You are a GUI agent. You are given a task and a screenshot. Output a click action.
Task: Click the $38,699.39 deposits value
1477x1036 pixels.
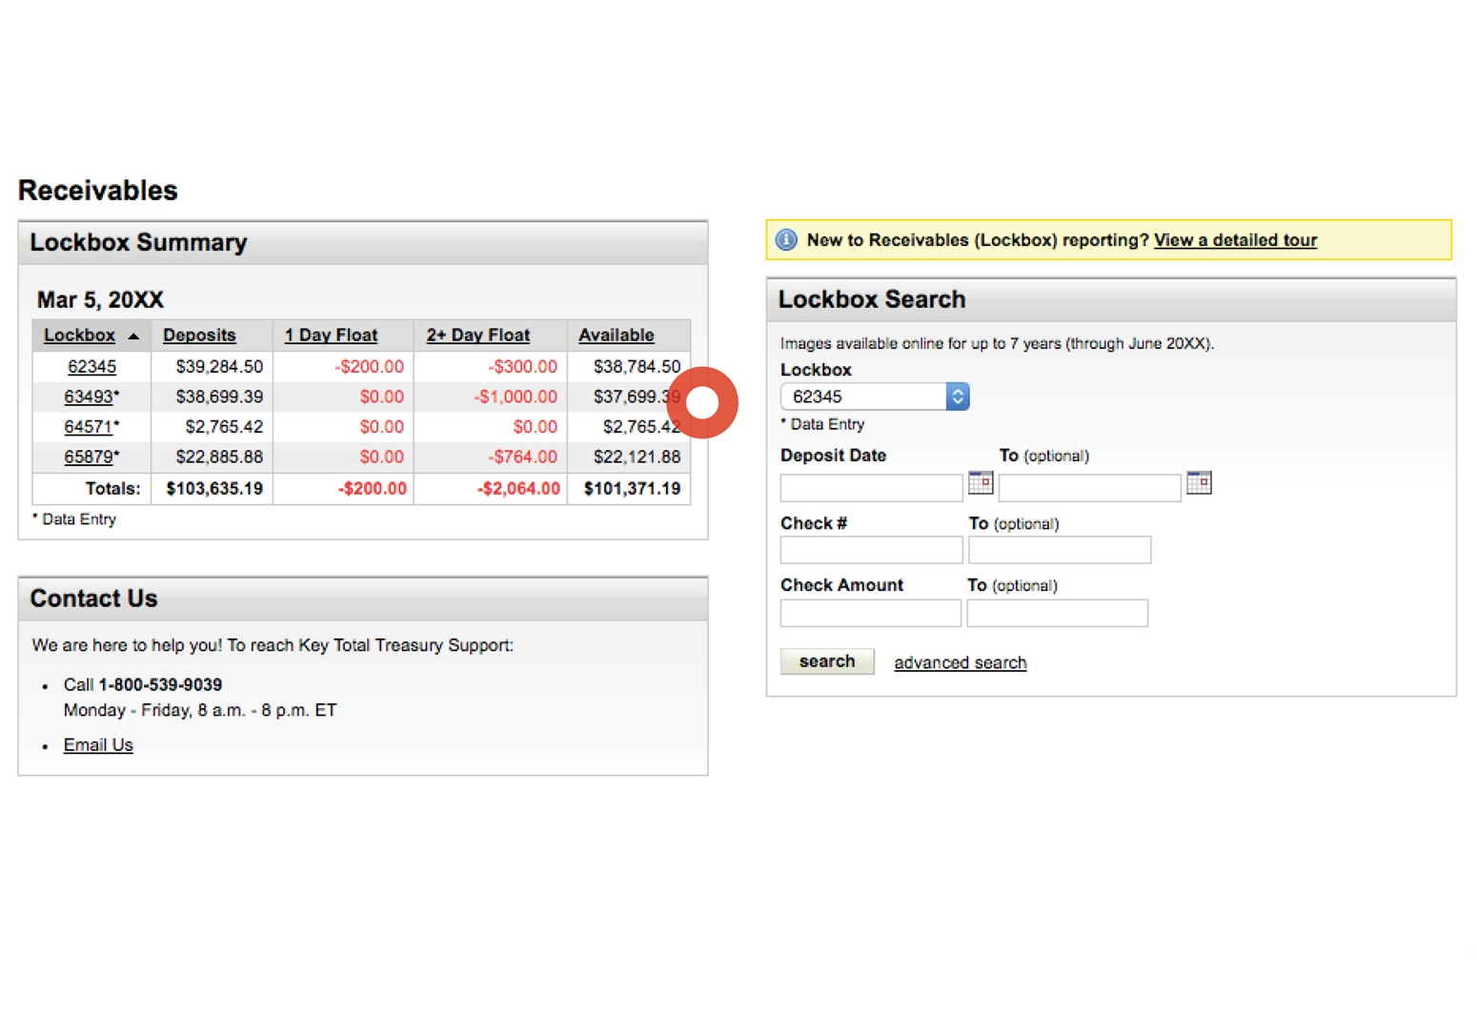tap(219, 396)
